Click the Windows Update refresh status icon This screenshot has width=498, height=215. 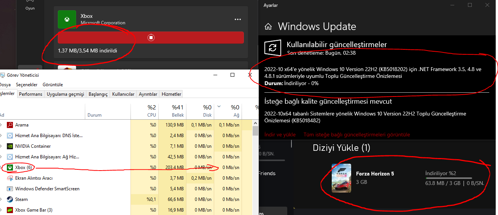(x=273, y=47)
